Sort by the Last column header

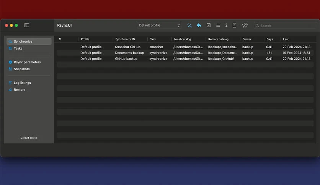pyautogui.click(x=286, y=39)
